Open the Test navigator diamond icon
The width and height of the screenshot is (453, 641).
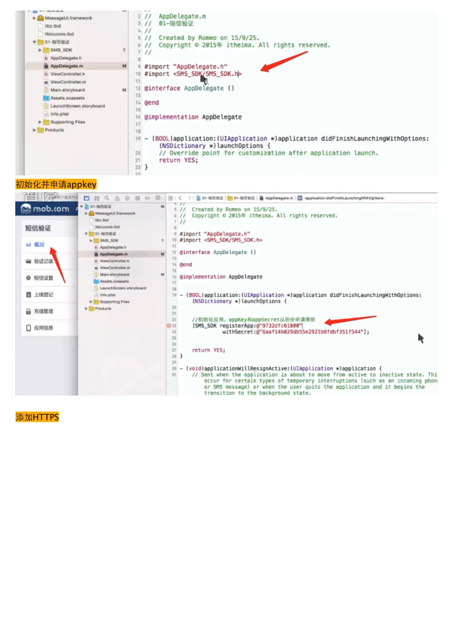pos(127,198)
